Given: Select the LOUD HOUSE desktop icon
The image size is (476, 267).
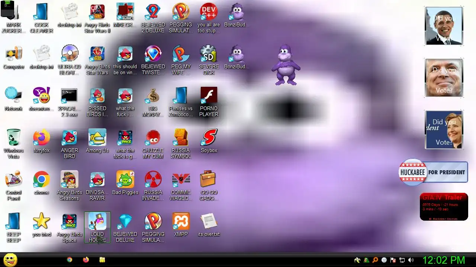Looking at the screenshot, I should pyautogui.click(x=97, y=228).
